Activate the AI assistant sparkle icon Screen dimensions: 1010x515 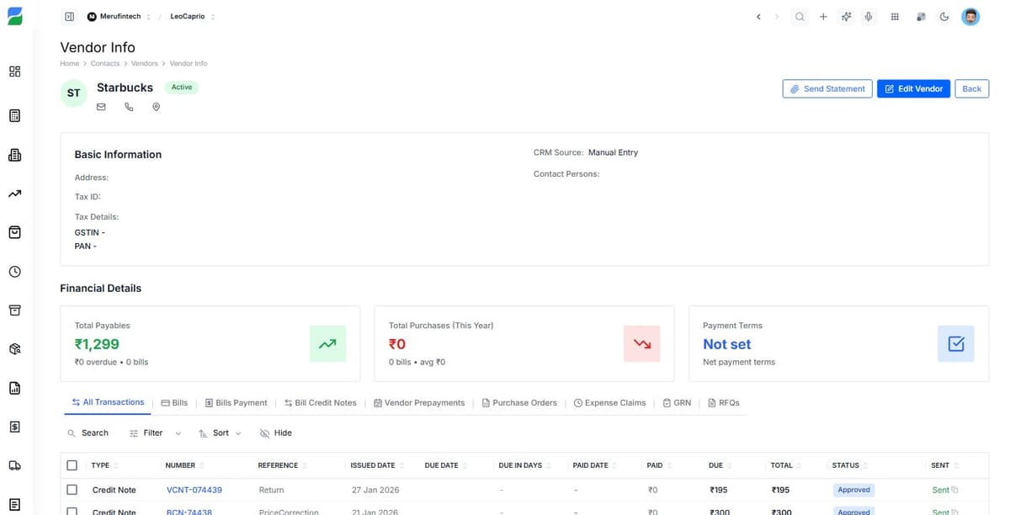pyautogui.click(x=845, y=16)
